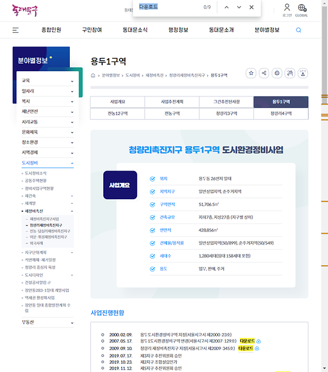Viewport: 328px width, 372px height.
Task: Expand the 일자리 sidebar menu
Action: (48, 91)
